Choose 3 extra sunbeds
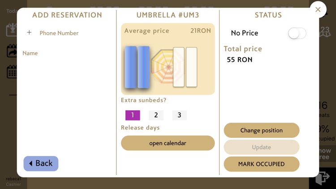Image resolution: width=336 pixels, height=189 pixels. click(179, 115)
